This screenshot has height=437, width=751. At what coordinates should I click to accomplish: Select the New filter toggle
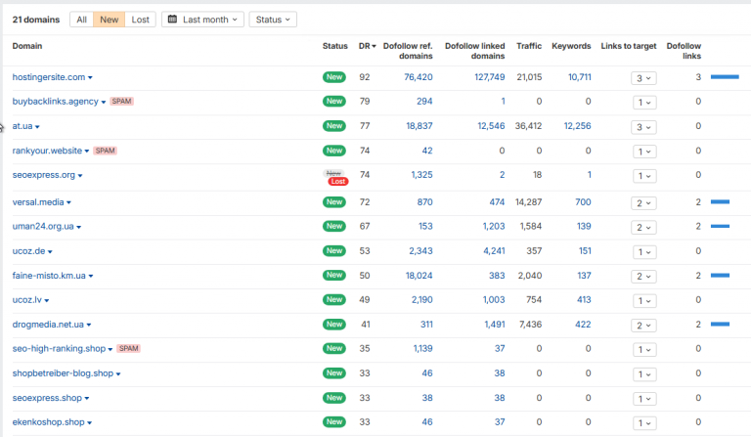click(110, 20)
